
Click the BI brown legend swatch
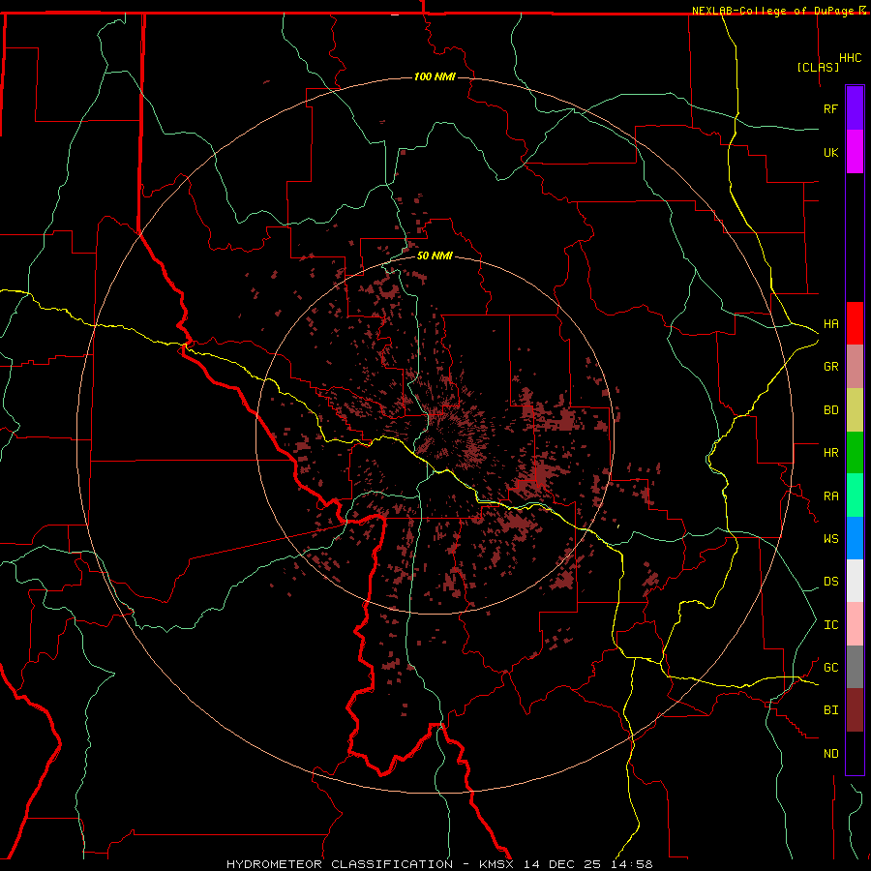(x=855, y=710)
